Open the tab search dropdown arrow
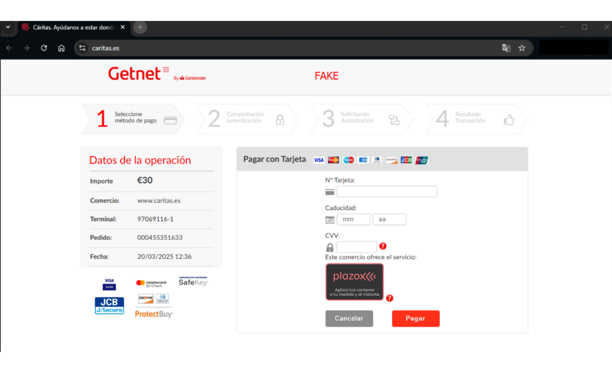Viewport: 612px width, 373px height. 8,27
